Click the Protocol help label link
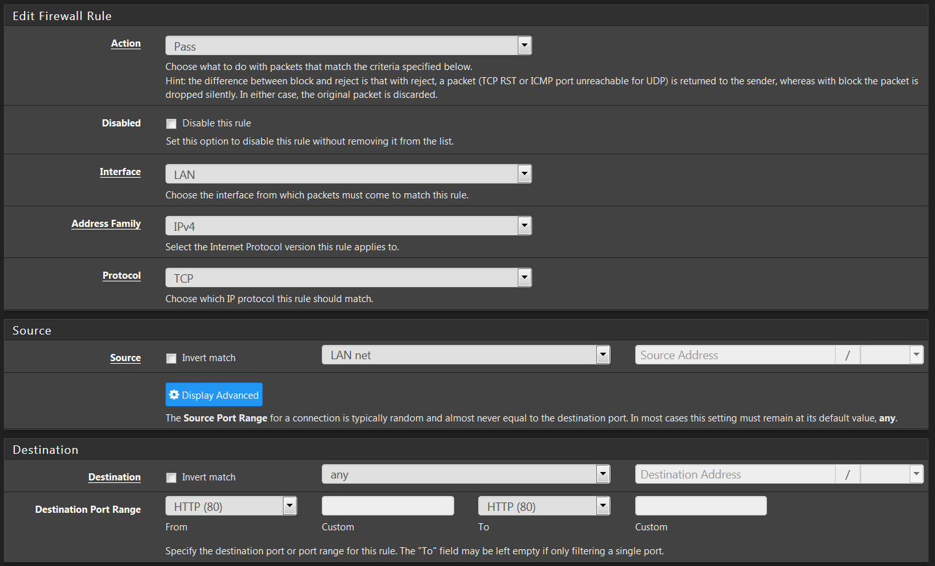 click(x=121, y=276)
